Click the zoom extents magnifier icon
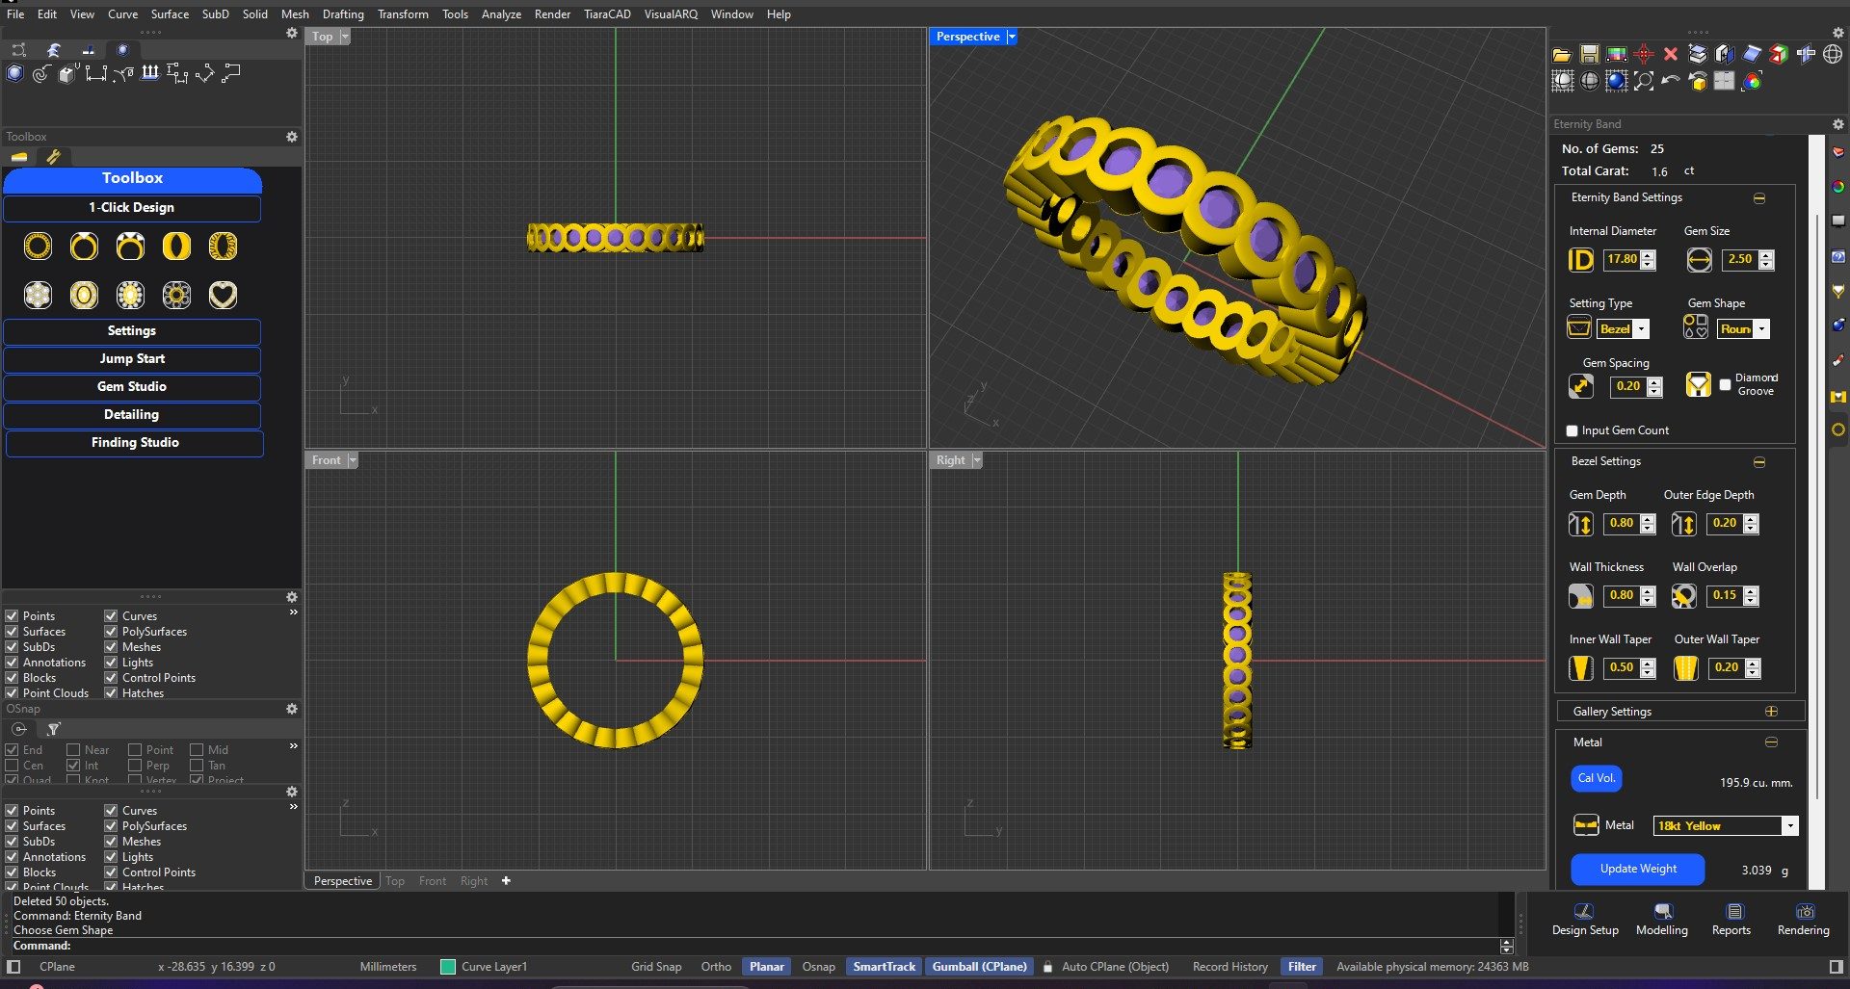Screen dimensions: 1850x989 [1644, 82]
